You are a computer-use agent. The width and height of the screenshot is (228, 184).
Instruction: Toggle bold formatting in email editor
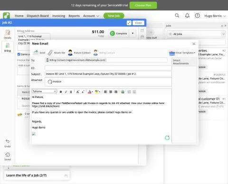[61, 92]
